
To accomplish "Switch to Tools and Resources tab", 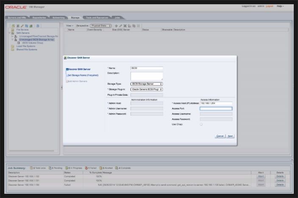I will pos(97,18).
